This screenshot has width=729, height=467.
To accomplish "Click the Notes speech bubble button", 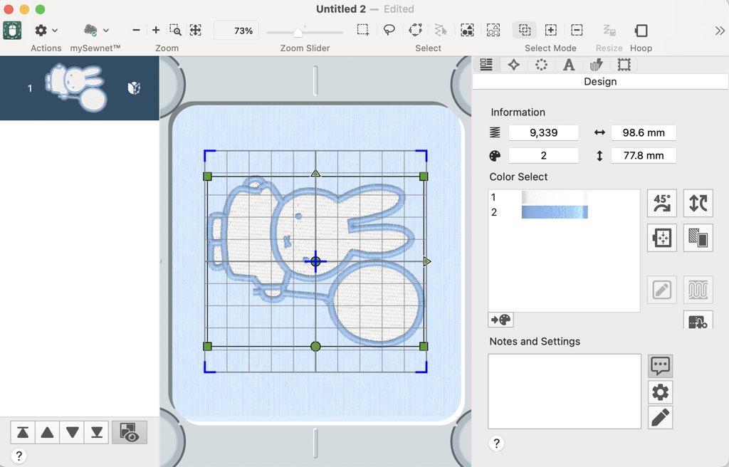I will (x=660, y=366).
